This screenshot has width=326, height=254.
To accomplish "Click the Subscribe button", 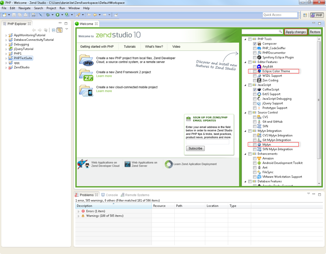I will (x=195, y=148).
